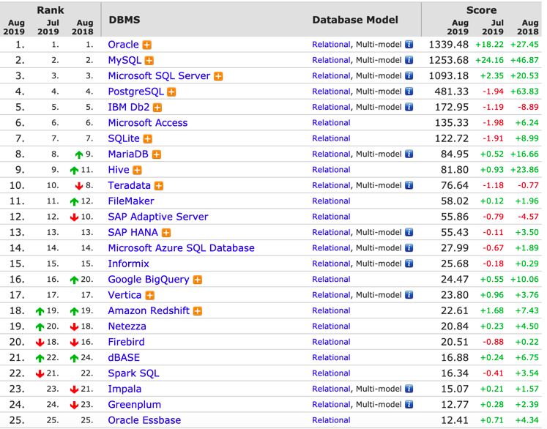Open detail plus icon beside Microsoft SQL Server
This screenshot has height=429, width=547.
218,76
